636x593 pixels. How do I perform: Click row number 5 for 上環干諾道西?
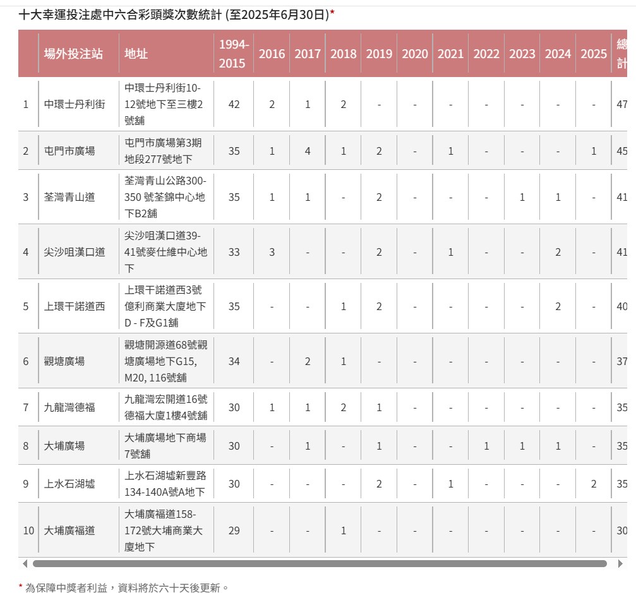point(25,307)
